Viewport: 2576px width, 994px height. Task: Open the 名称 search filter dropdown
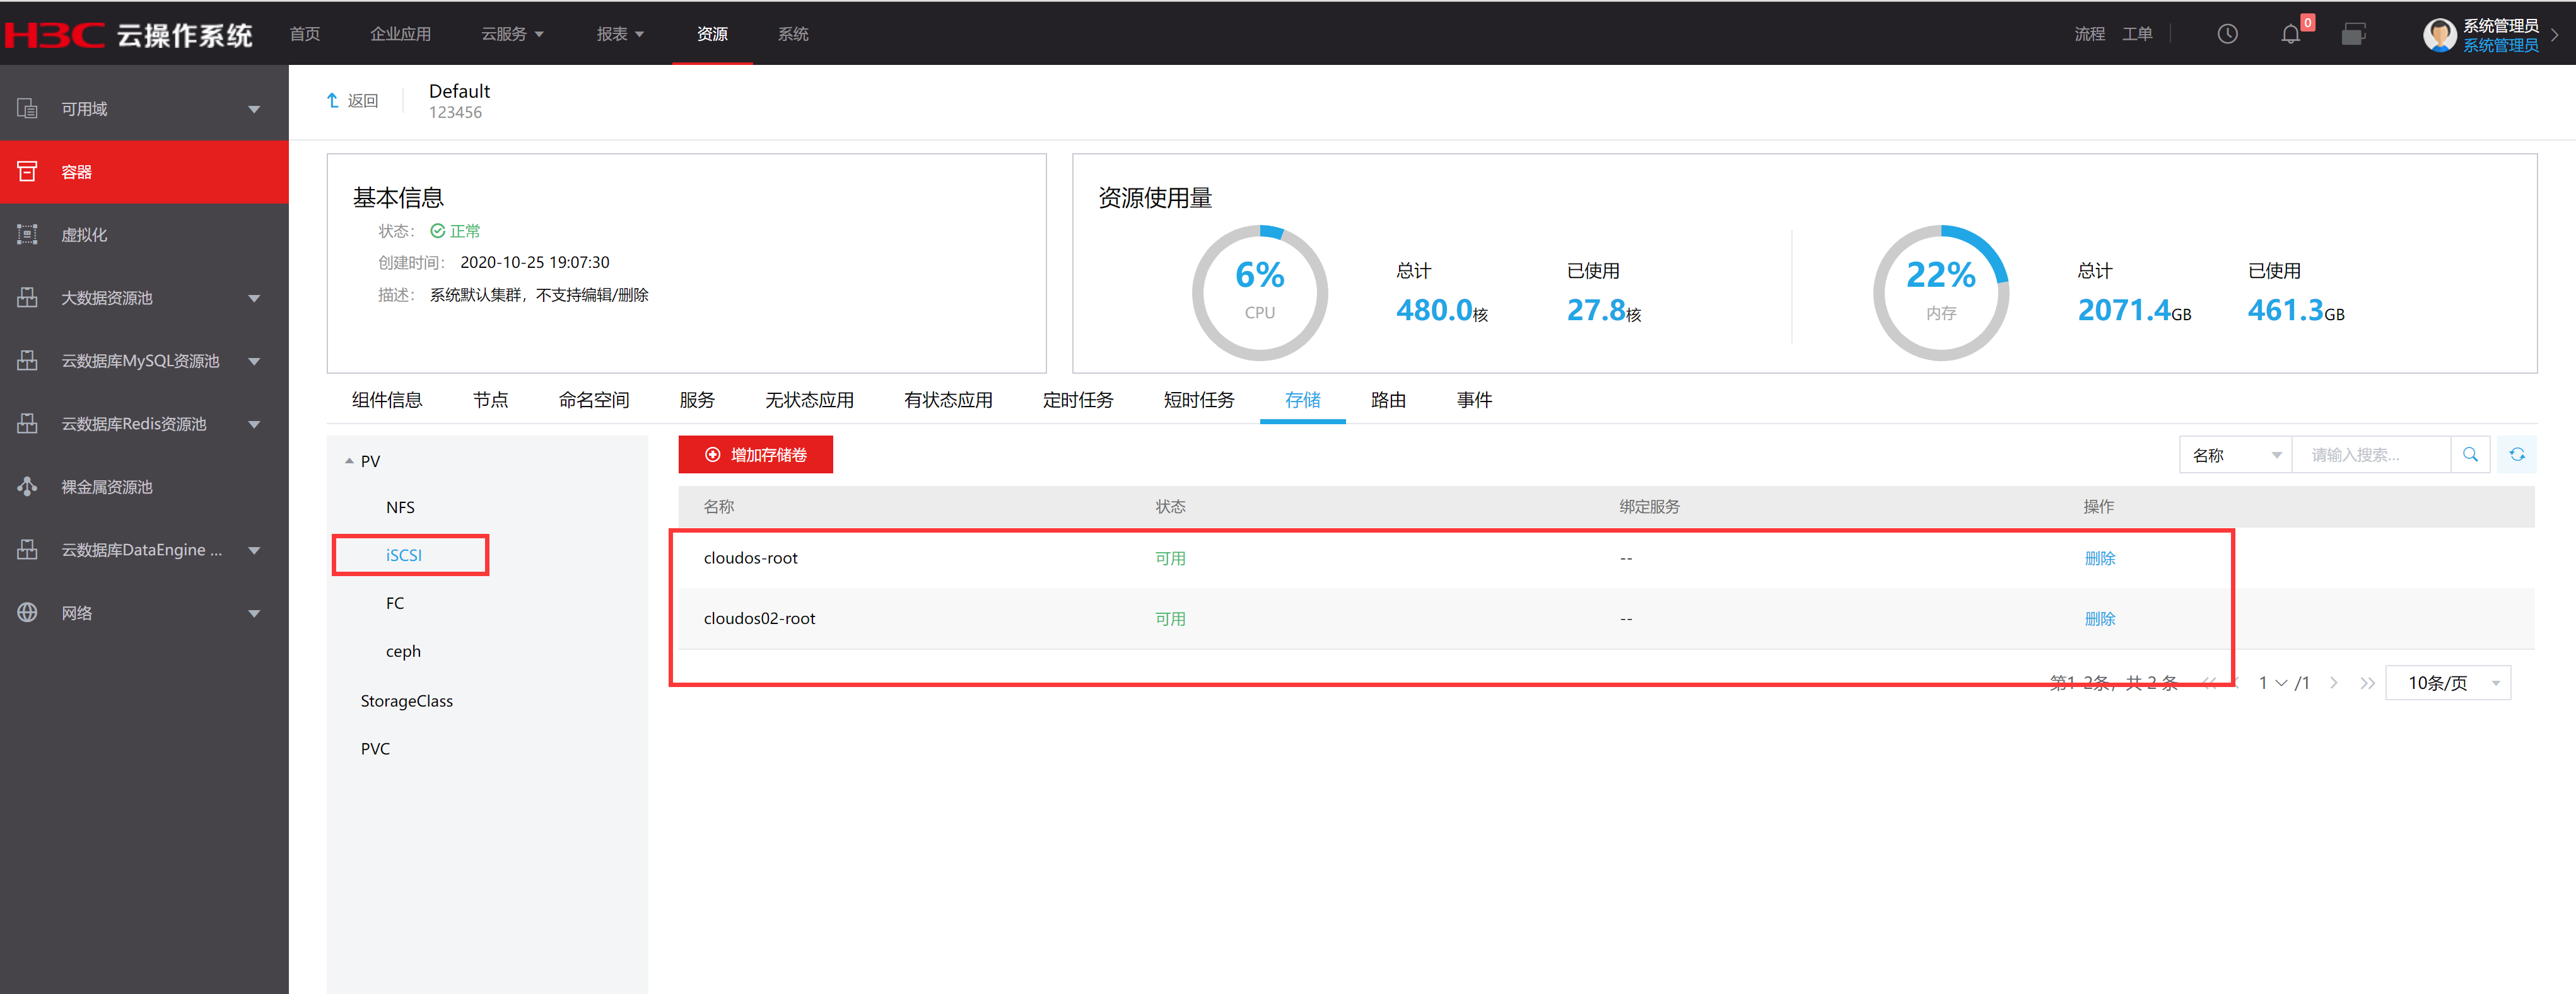(x=2235, y=456)
